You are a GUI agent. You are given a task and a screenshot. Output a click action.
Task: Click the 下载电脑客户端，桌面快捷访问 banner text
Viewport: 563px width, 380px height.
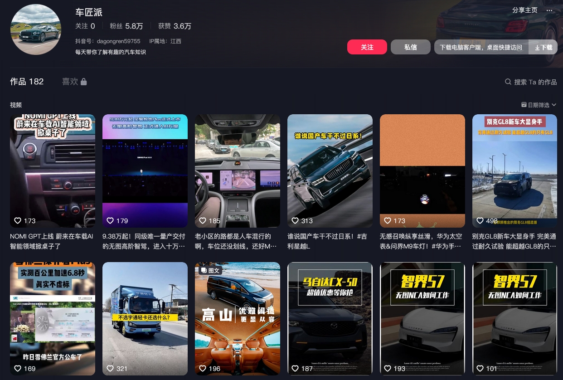(481, 47)
